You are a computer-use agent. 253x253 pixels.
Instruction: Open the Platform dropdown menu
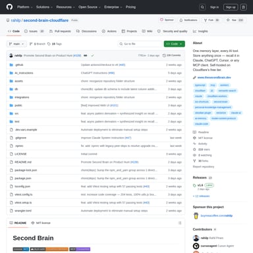click(25, 7)
